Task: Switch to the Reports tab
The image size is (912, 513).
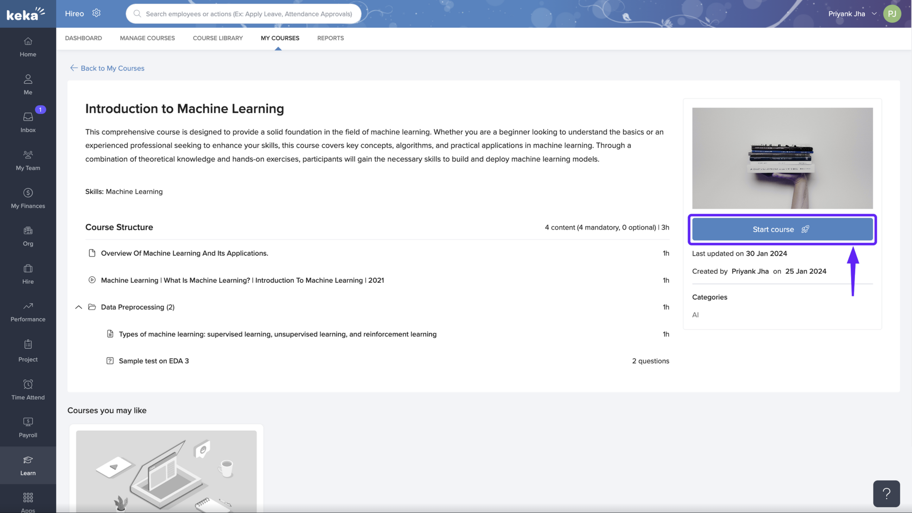Action: (330, 38)
